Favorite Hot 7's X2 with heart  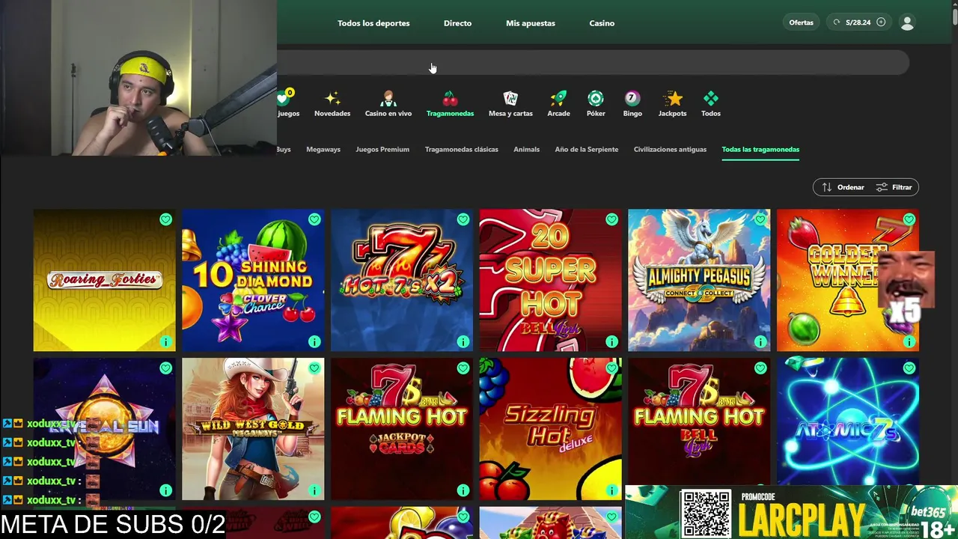point(463,219)
